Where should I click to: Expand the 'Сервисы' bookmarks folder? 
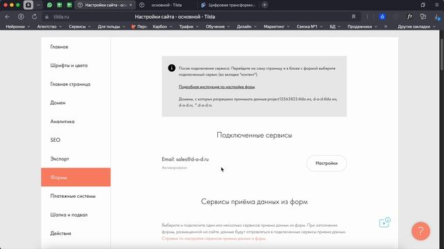[x=80, y=26]
